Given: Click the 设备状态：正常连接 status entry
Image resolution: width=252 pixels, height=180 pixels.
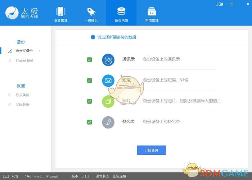Looking at the screenshot, I should 111,176.
